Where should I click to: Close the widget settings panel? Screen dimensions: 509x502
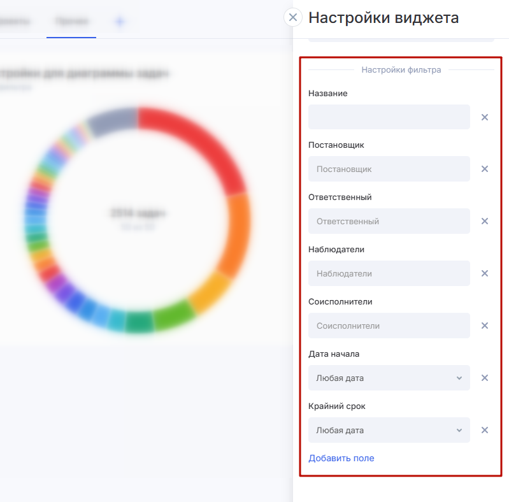tap(292, 17)
